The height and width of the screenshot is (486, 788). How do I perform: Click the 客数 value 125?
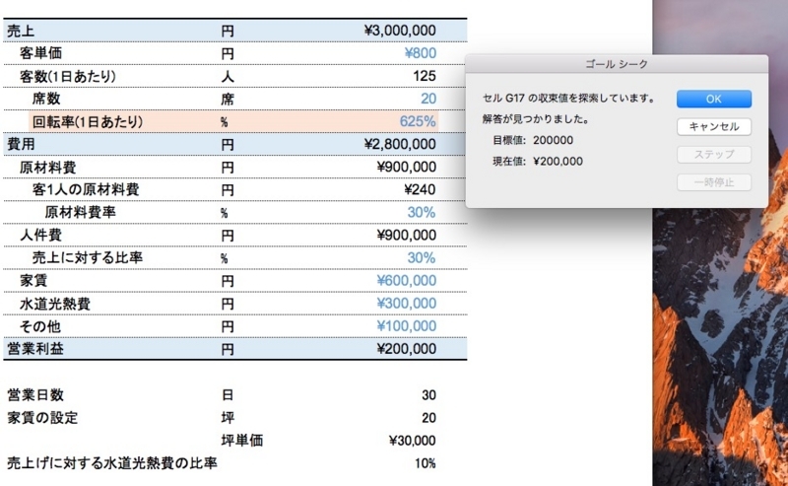point(425,76)
